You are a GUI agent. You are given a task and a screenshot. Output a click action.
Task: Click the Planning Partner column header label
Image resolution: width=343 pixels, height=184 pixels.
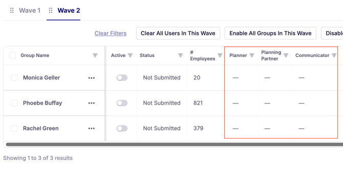tap(271, 56)
